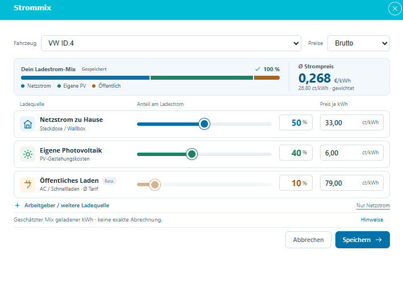Click the sun icon for Eigene Photovoltaik
The height and width of the screenshot is (283, 403).
click(27, 154)
